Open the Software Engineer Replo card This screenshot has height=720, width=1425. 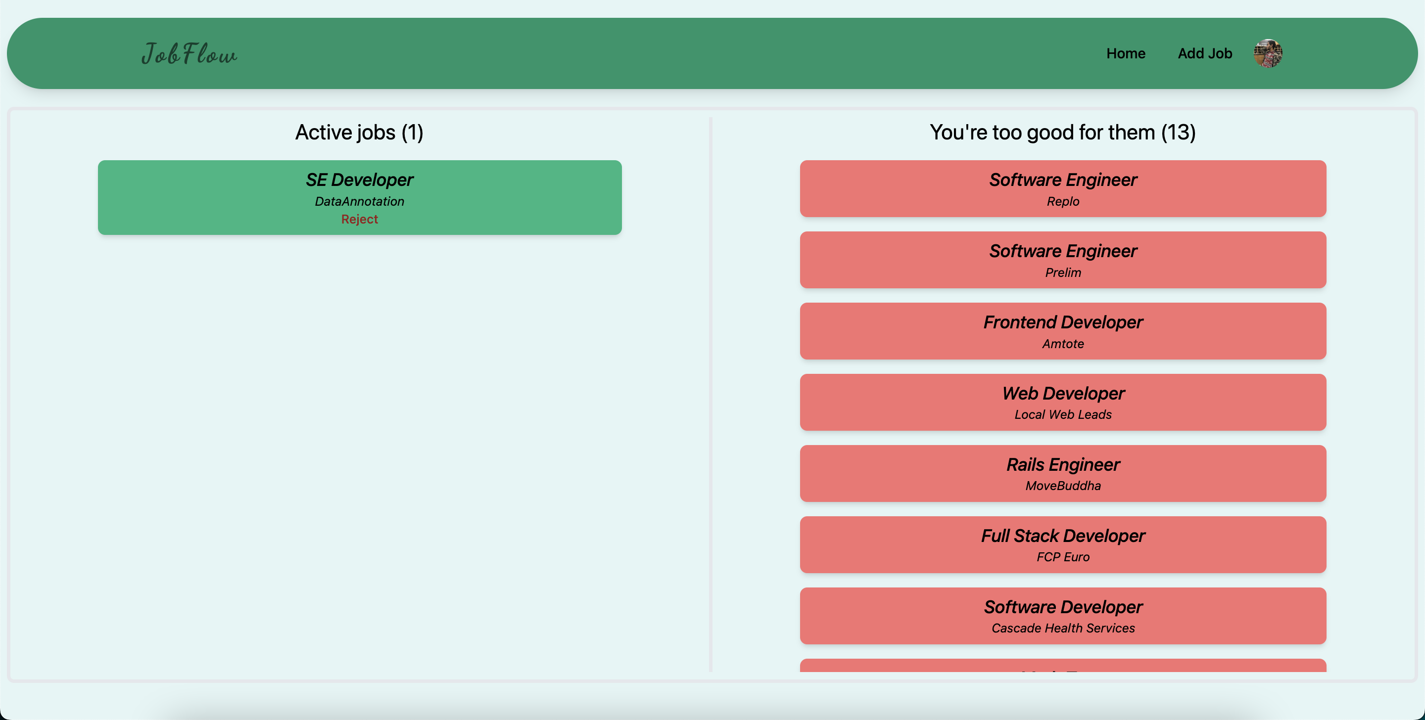(x=1063, y=188)
